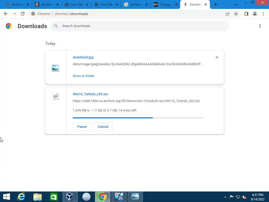Click the search magnifier icon
Screen dimensions: 269x202
(x=56, y=26)
